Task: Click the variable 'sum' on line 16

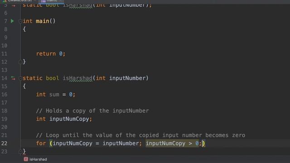Action: [54, 95]
